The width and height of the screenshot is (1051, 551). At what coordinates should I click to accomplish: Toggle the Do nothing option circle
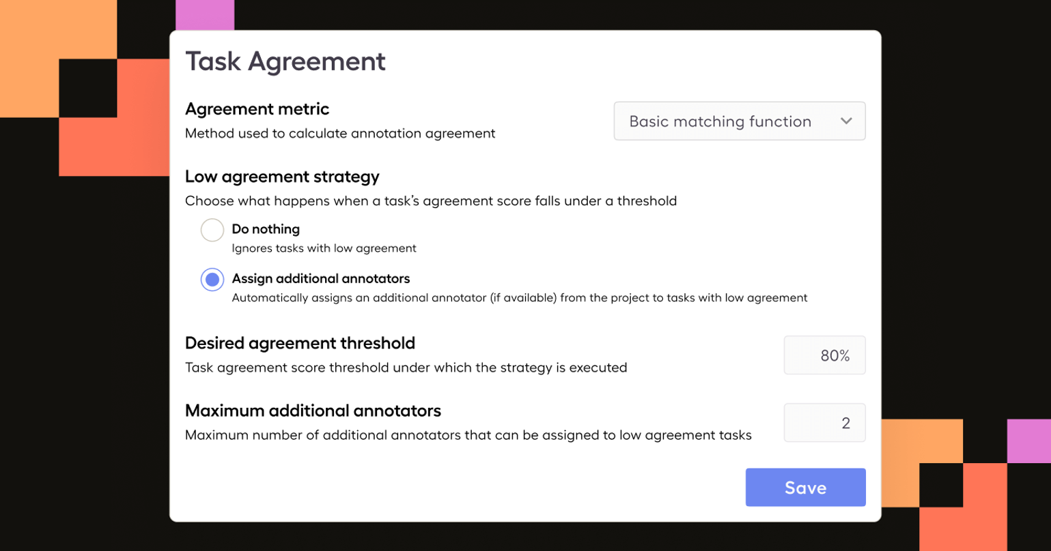[212, 230]
